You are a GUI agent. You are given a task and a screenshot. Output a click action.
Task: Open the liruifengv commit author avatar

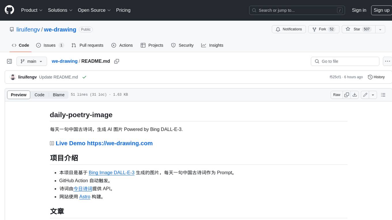tap(13, 77)
